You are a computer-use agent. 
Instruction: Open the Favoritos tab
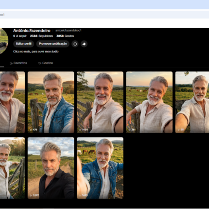18,63
